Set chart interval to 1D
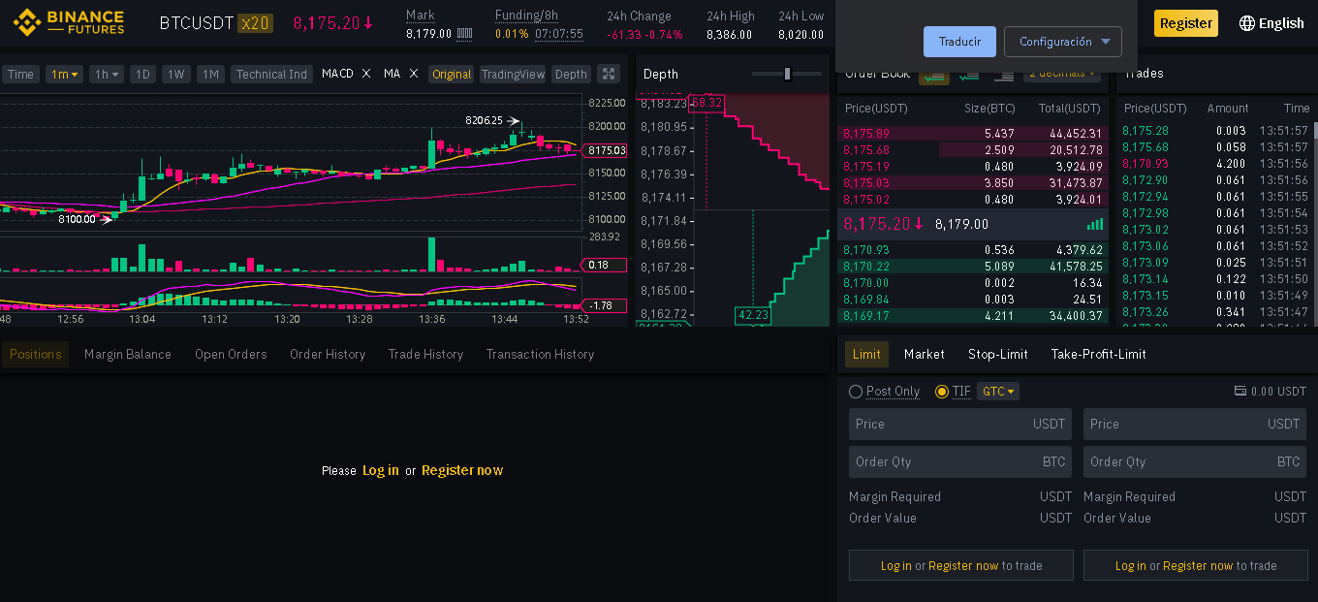This screenshot has width=1318, height=602. 143,74
